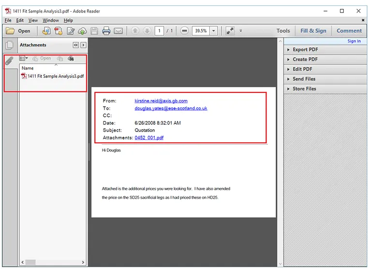Click the Open attachment button

tap(42, 58)
